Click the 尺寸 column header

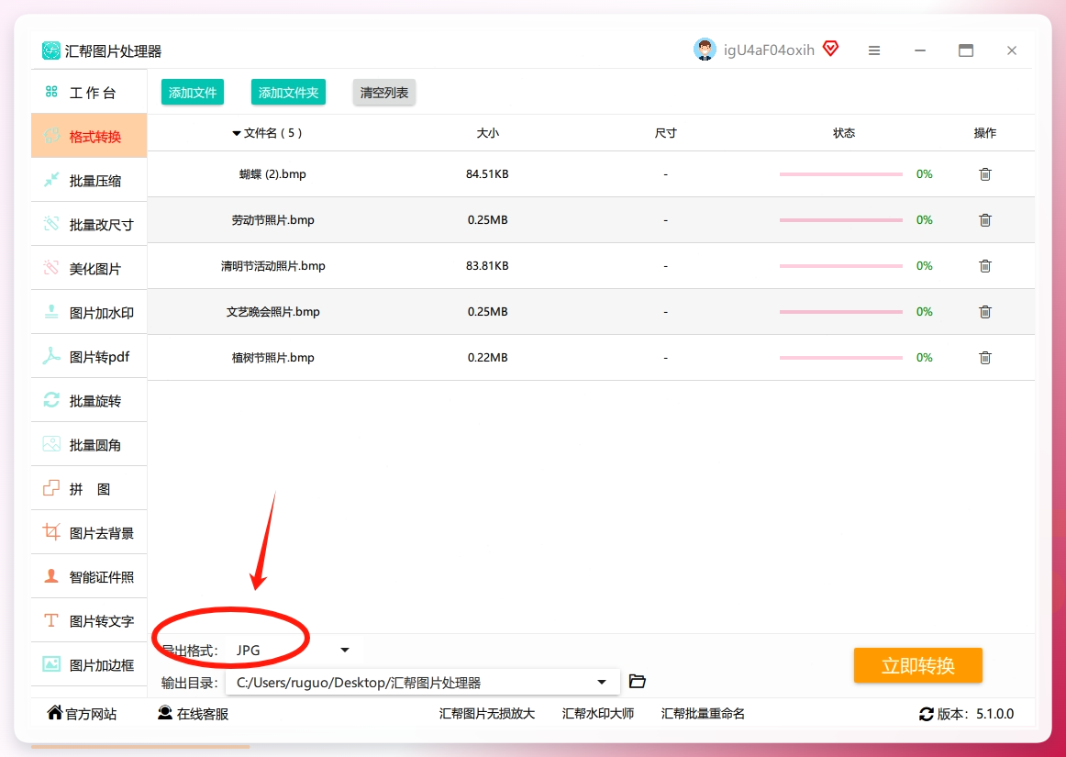pos(666,133)
